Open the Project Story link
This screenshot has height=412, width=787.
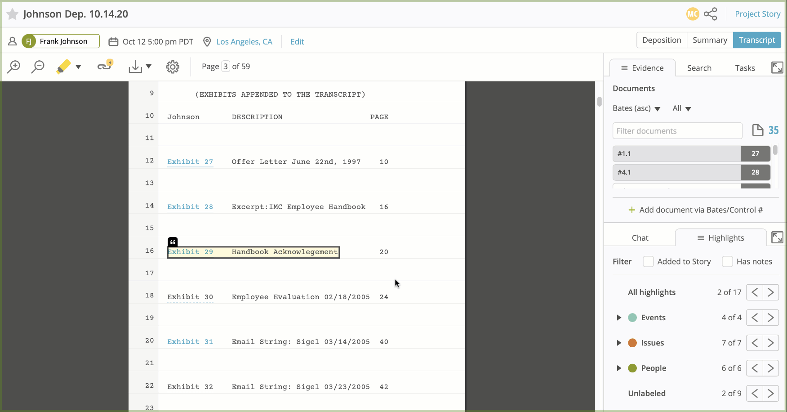click(757, 14)
